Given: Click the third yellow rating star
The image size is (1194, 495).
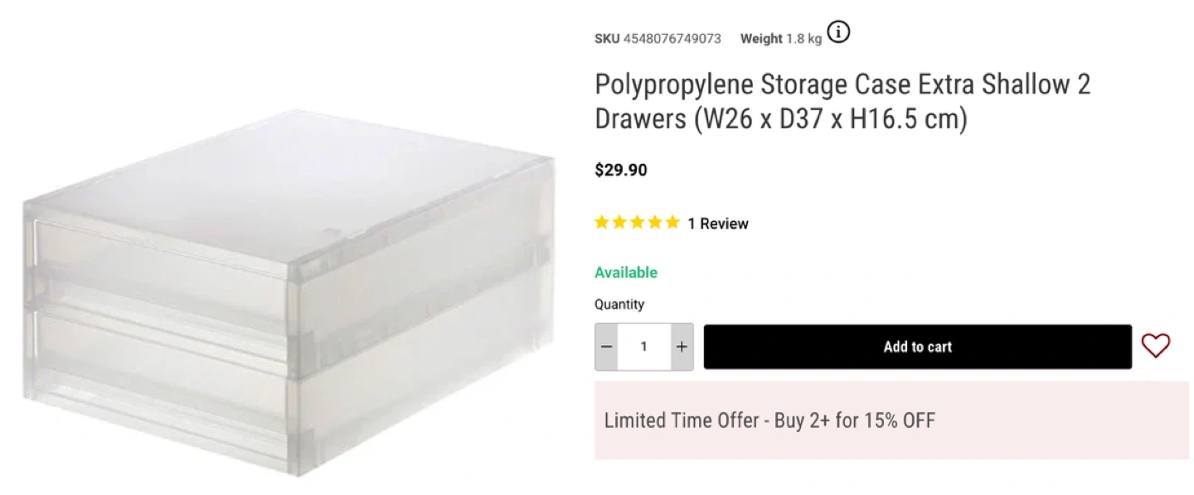Looking at the screenshot, I should click(x=638, y=223).
